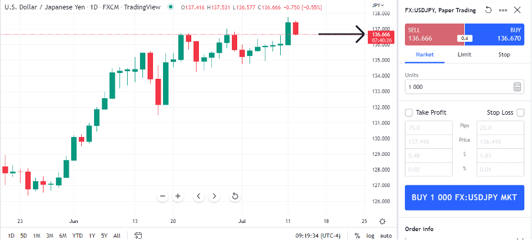The height and width of the screenshot is (240, 532).
Task: Open the go-to-date calendar icon
Action: click(138, 235)
